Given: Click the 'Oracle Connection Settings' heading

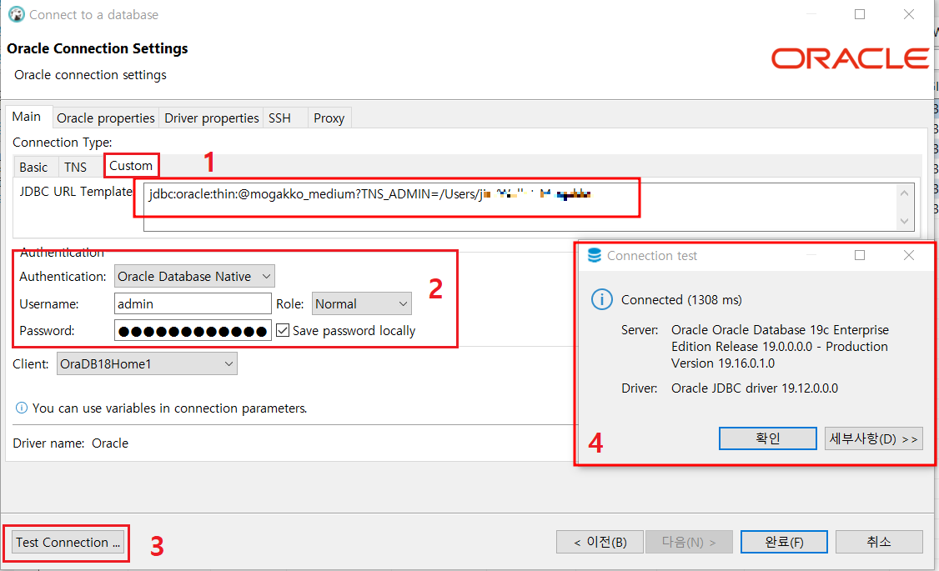Looking at the screenshot, I should tap(98, 48).
